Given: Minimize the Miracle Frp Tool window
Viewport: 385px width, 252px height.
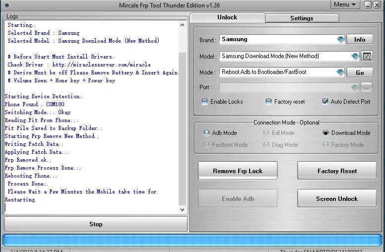Looking at the screenshot, I should coord(368,5).
